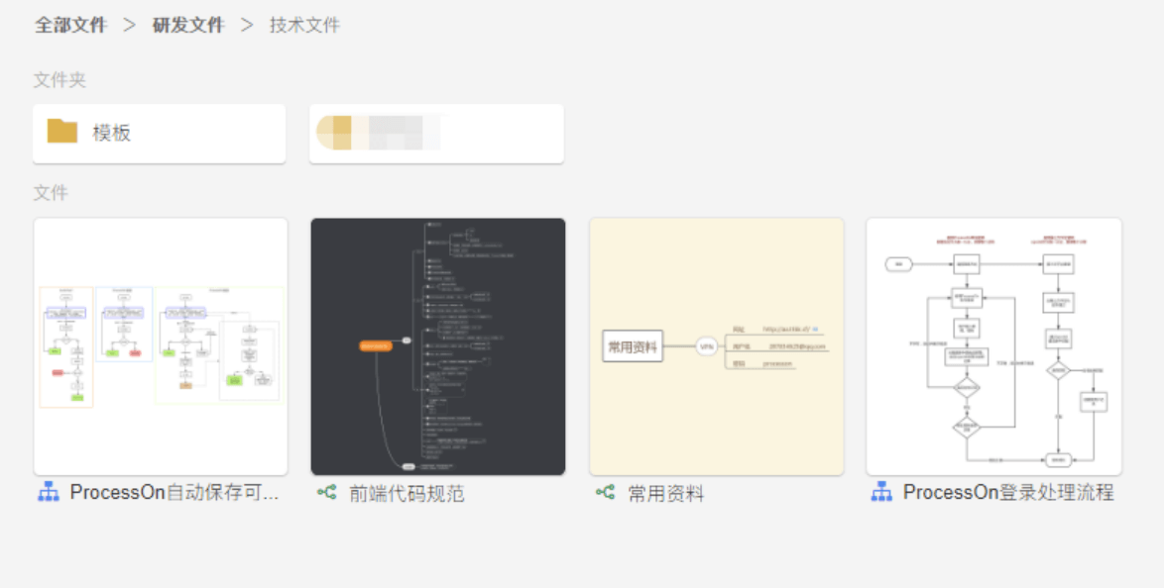Go to 全部文件 in breadcrumb
Viewport: 1166px width, 588px height.
tap(70, 26)
